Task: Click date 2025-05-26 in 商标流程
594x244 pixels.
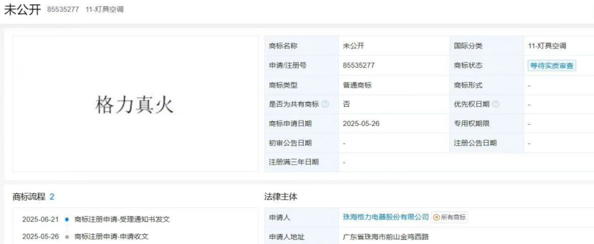Action: click(x=41, y=237)
